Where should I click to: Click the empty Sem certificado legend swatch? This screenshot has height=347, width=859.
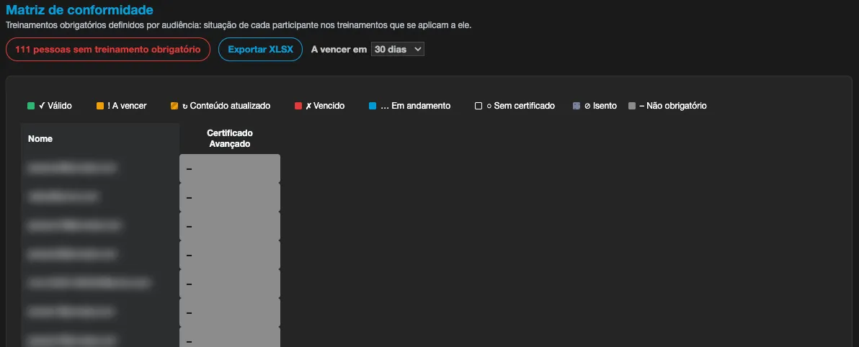pos(479,106)
